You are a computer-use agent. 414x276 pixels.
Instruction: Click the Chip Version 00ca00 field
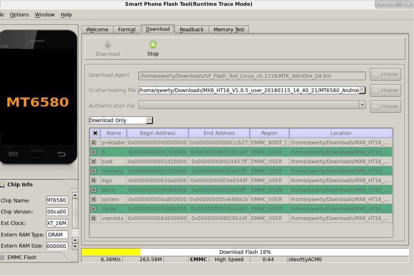(57, 211)
